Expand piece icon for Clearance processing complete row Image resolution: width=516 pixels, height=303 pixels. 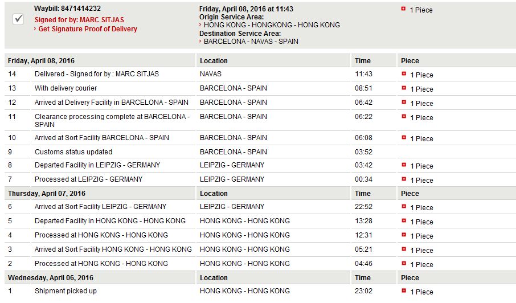(x=404, y=116)
